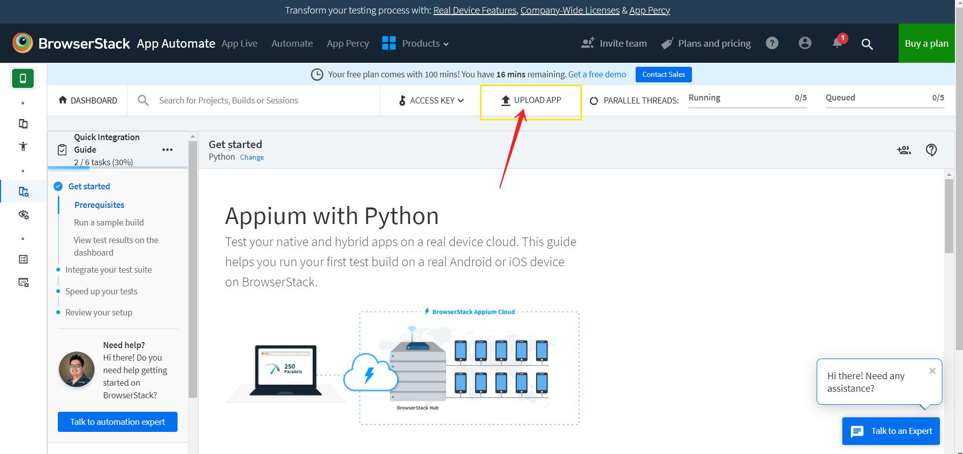Open the accessibility testing sidebar icon
Screen dimensions: 963x454
pyautogui.click(x=23, y=147)
